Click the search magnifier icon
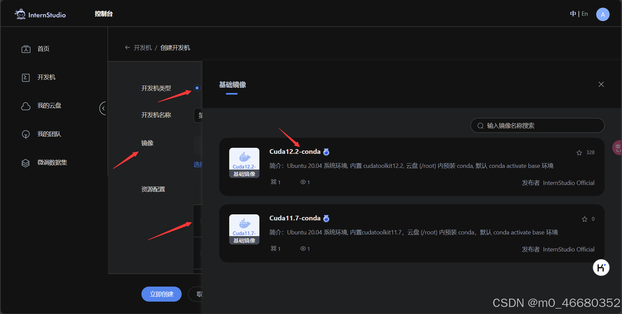This screenshot has width=622, height=314. tap(480, 126)
